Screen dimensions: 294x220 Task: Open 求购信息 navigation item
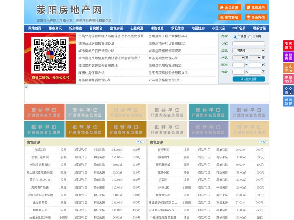[157, 29]
